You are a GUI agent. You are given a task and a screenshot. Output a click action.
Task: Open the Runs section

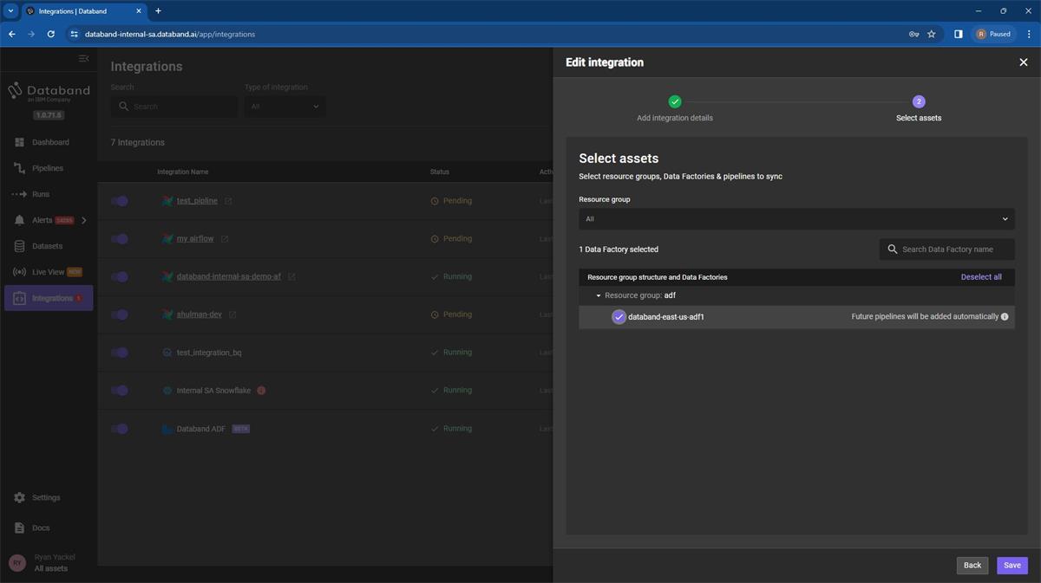pos(41,194)
